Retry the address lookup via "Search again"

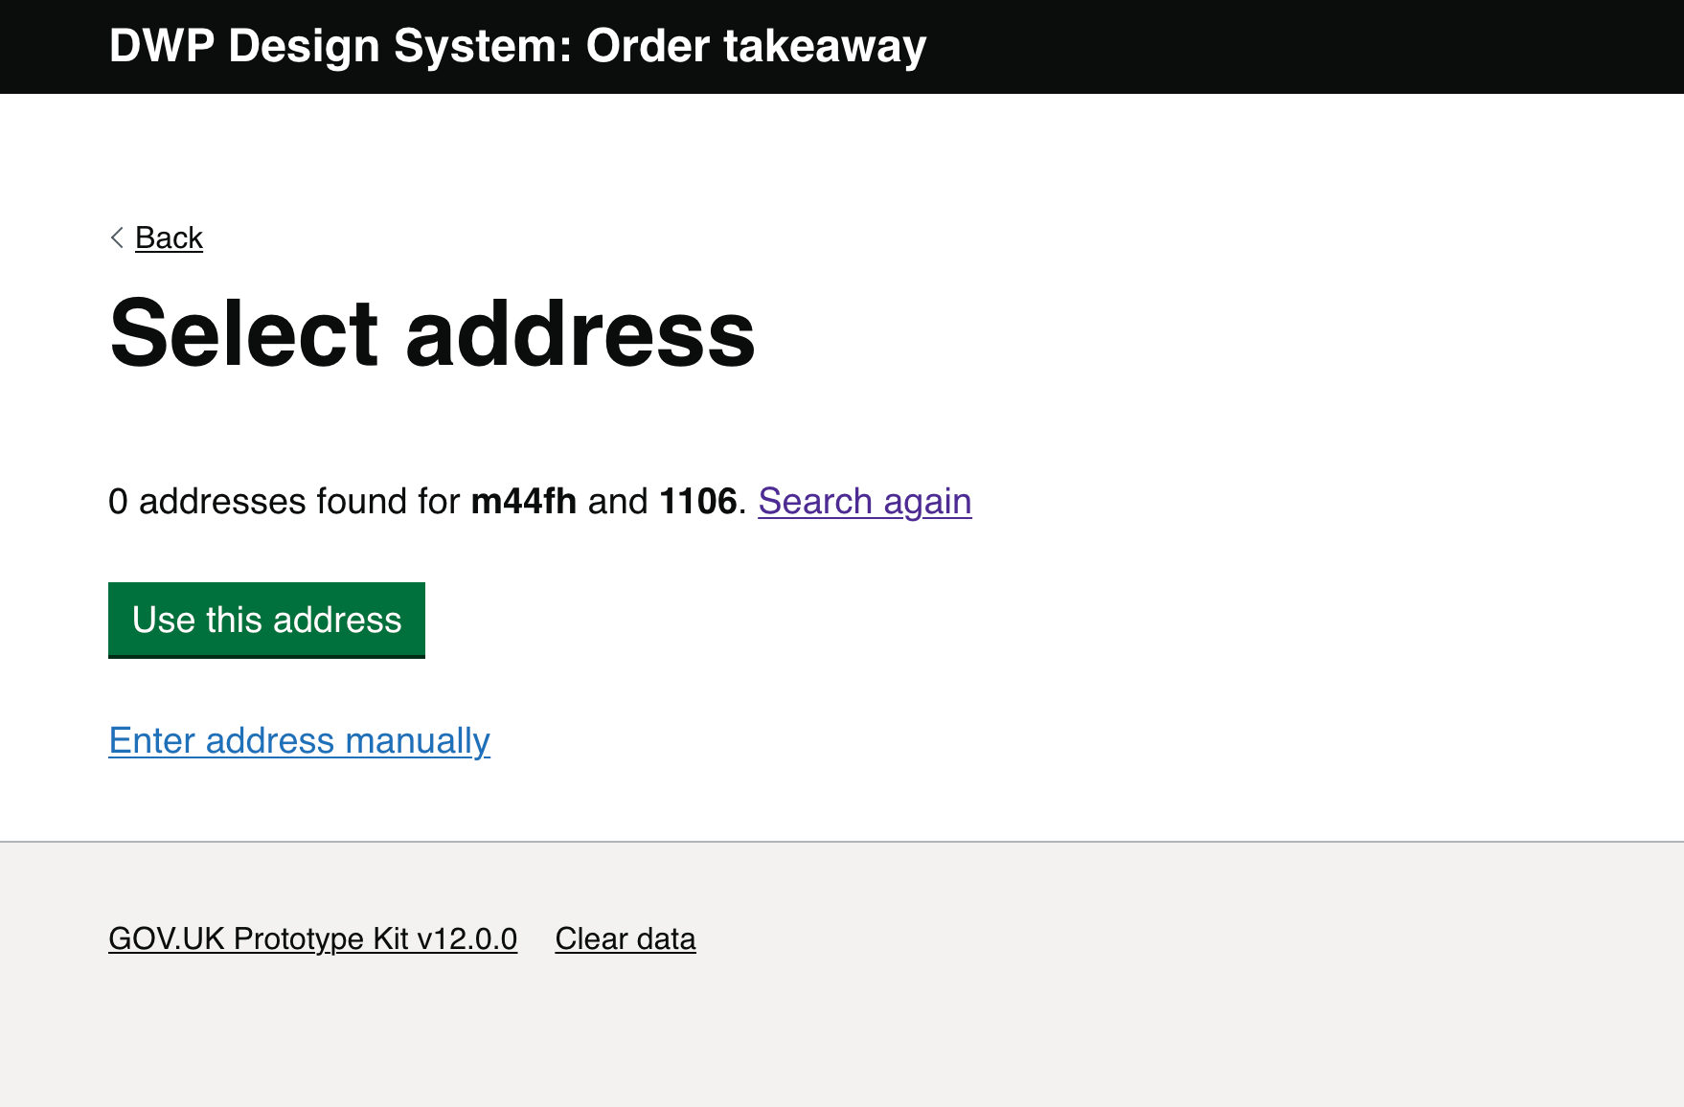864,501
